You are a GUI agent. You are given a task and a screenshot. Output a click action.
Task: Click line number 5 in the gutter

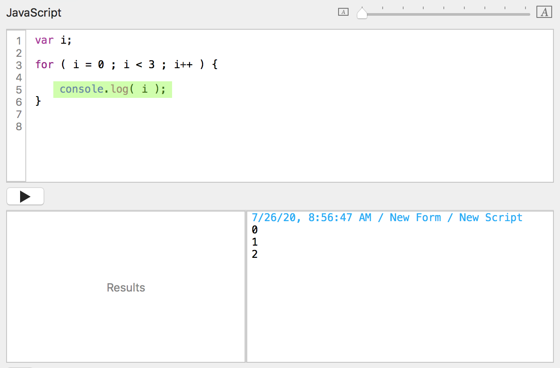pyautogui.click(x=19, y=90)
